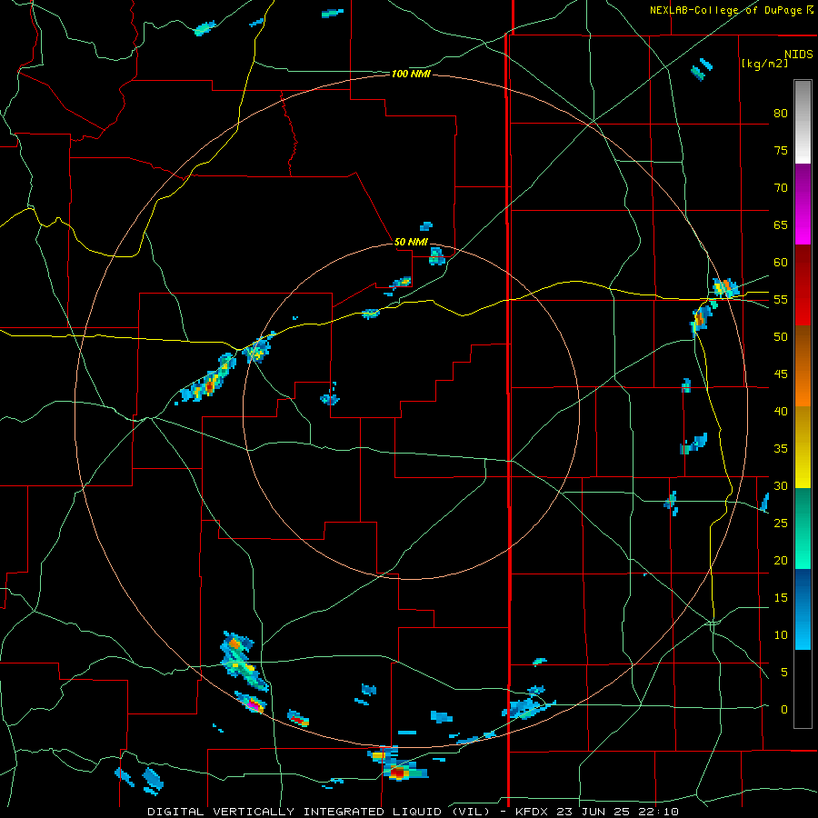Viewport: 818px width, 818px height.
Task: Click the white-gray segment of the color bar
Action: [x=803, y=122]
